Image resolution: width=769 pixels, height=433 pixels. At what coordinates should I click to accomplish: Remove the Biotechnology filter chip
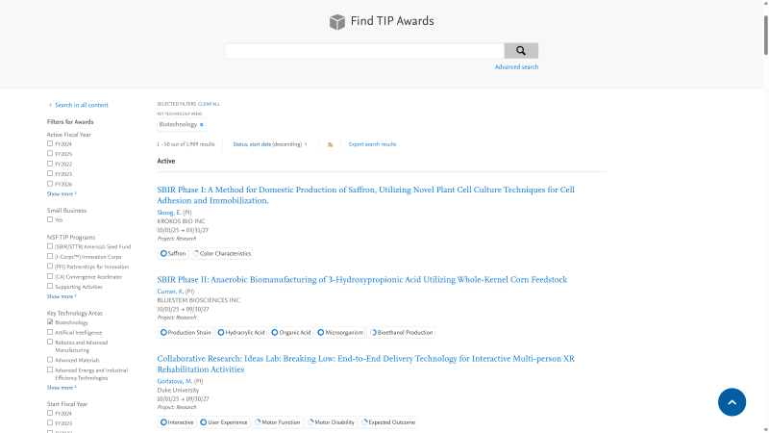[202, 125]
